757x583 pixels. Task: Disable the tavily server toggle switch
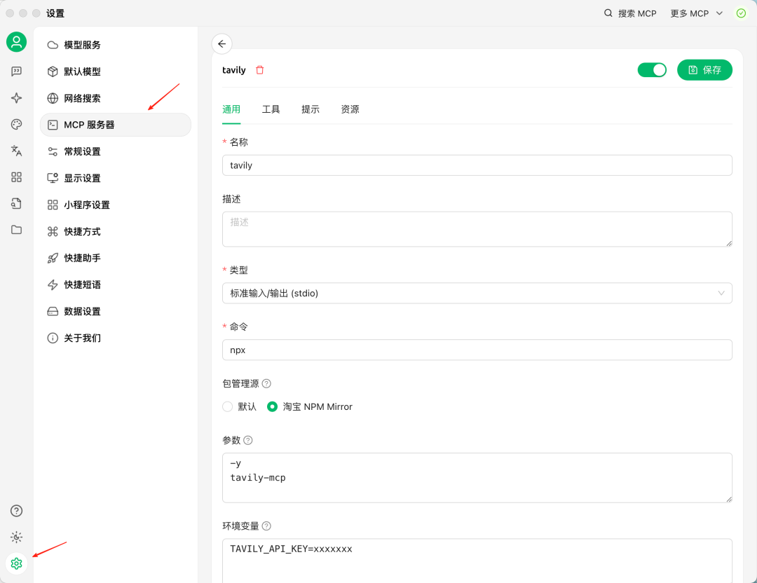(652, 70)
